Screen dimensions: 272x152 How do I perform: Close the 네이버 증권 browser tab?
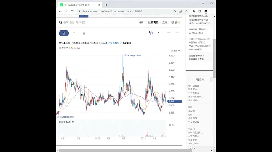click(x=99, y=5)
